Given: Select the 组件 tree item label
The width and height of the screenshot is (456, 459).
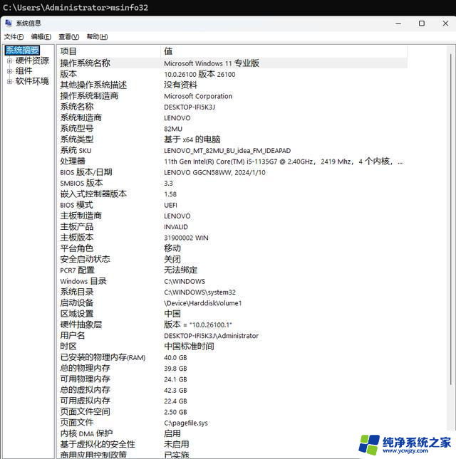Looking at the screenshot, I should [24, 71].
